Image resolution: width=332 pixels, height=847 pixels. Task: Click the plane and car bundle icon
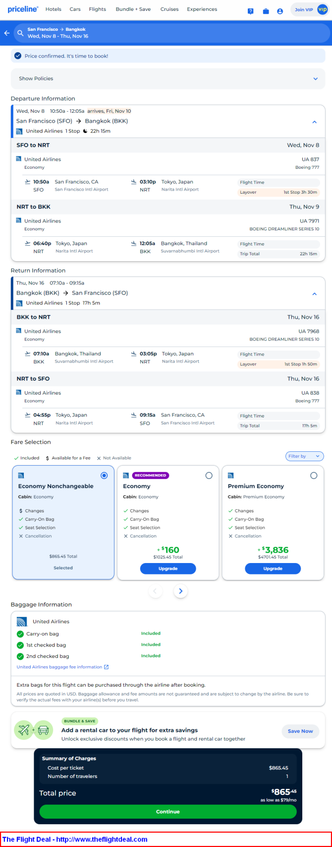(34, 730)
